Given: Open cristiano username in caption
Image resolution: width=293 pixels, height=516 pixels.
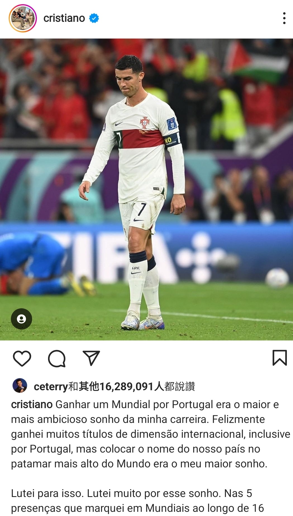Looking at the screenshot, I should point(32,404).
